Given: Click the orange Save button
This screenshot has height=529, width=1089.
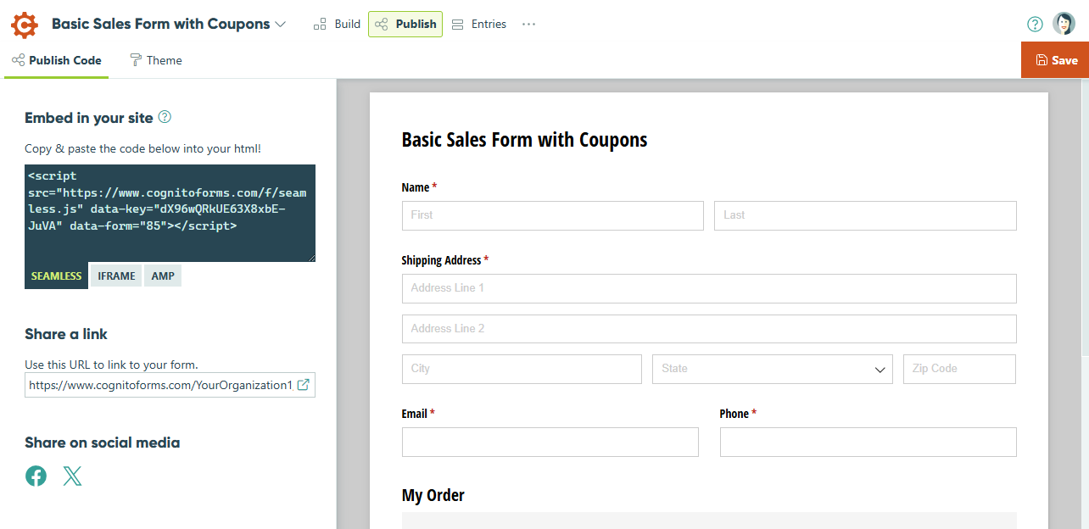Looking at the screenshot, I should click(1055, 60).
